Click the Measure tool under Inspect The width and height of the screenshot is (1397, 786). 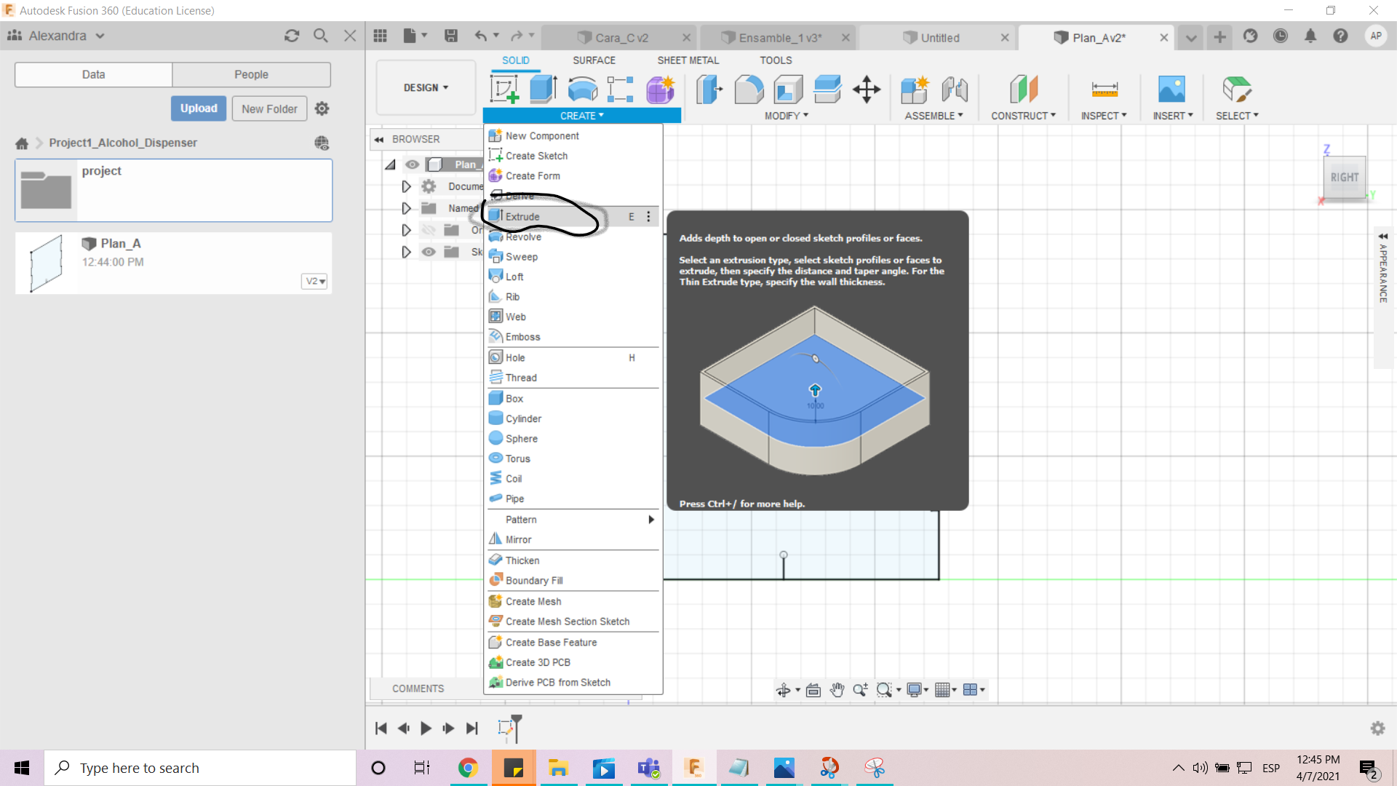[1104, 90]
